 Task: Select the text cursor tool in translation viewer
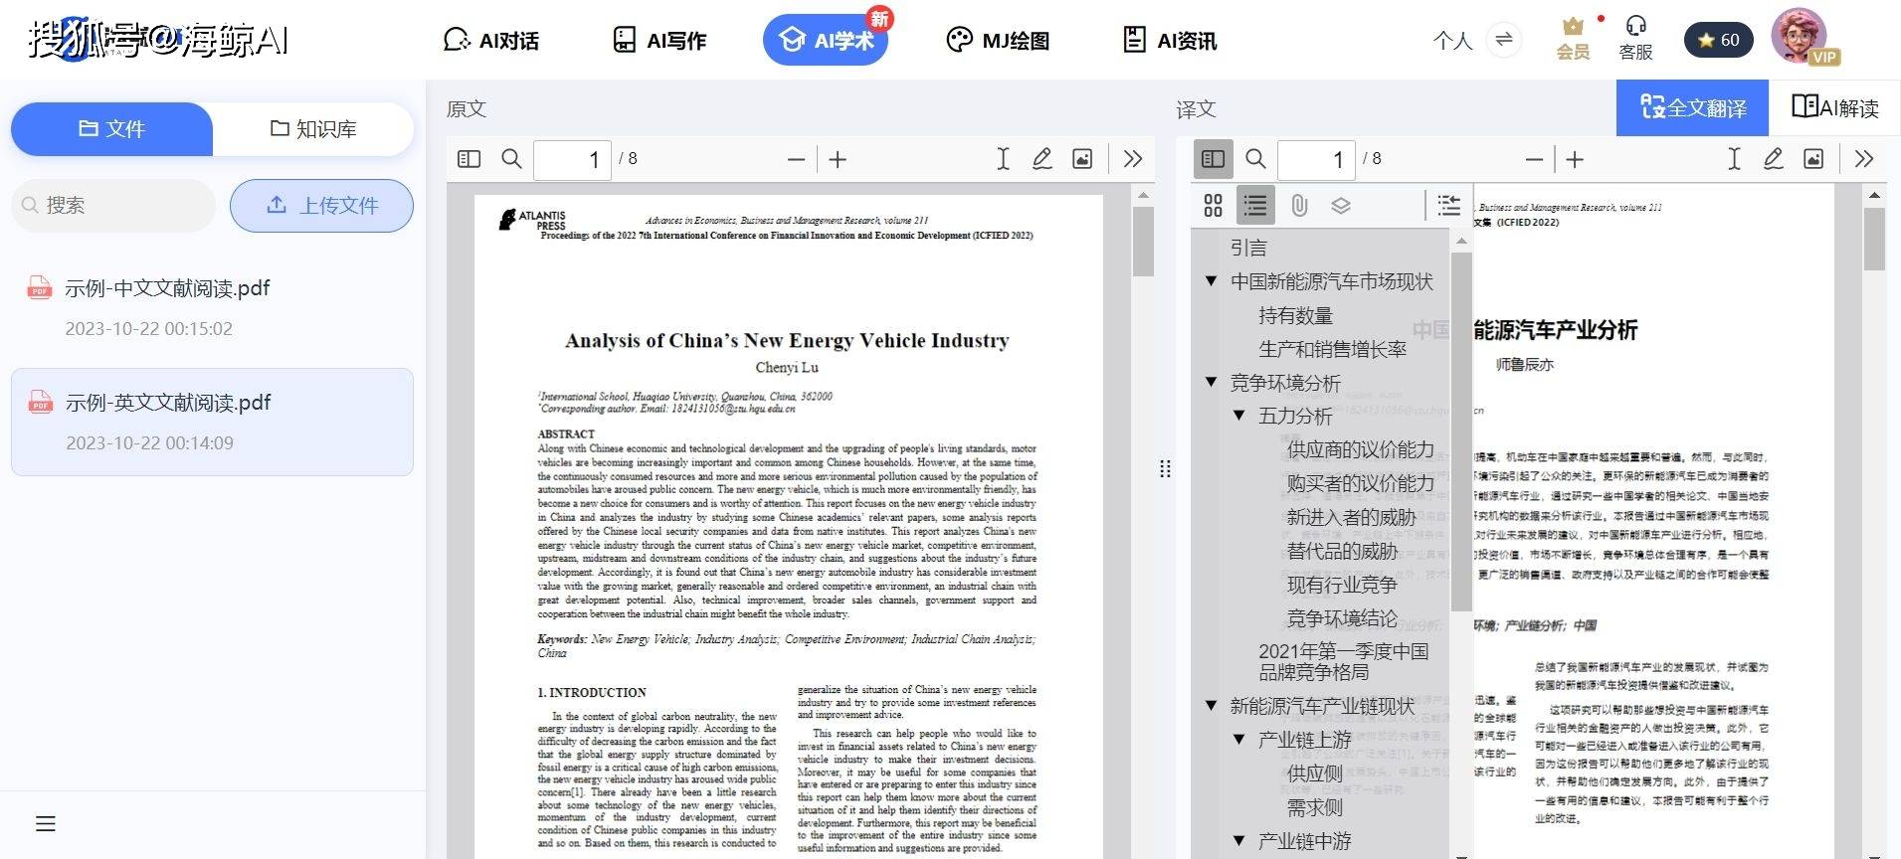coord(1734,159)
